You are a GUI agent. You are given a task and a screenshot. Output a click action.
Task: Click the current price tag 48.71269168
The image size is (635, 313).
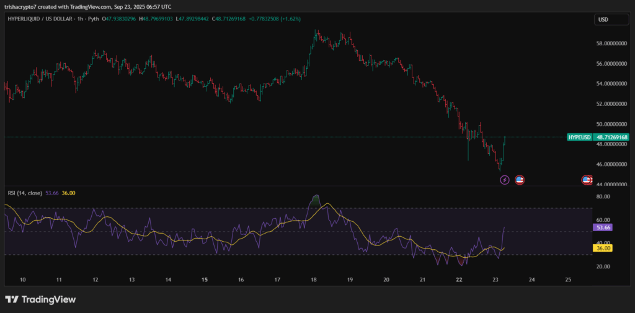(x=611, y=137)
